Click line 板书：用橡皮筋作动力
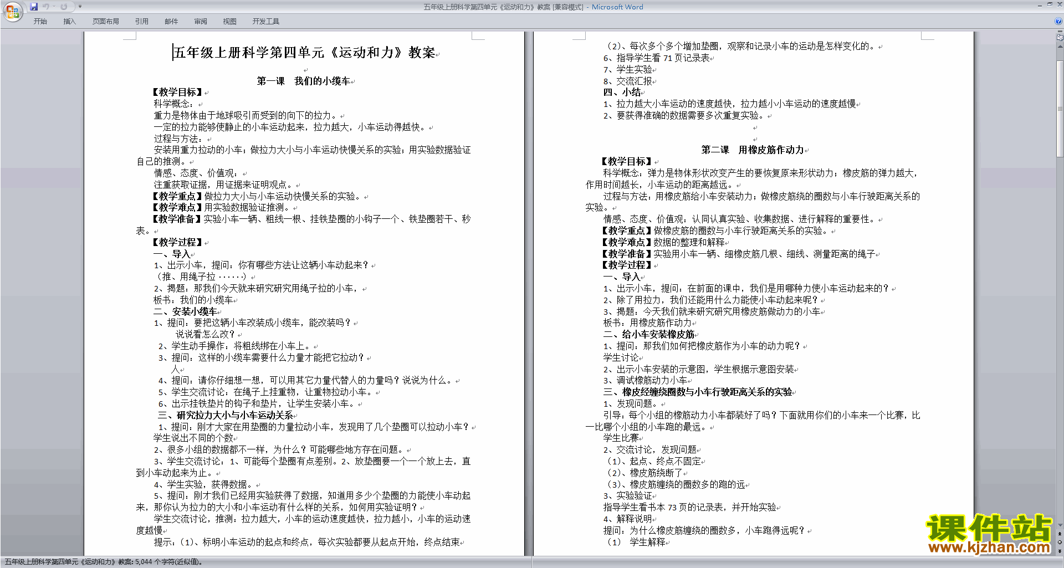Viewport: 1064px width, 568px height. pos(647,323)
